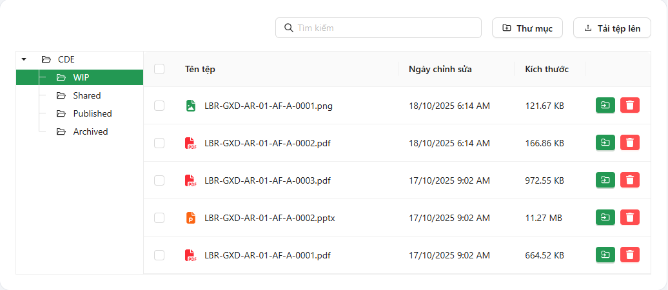
Task: Click the red trash icon for LBR-GXD-AR-01-AF-A-0003.pdf
Action: (x=630, y=180)
